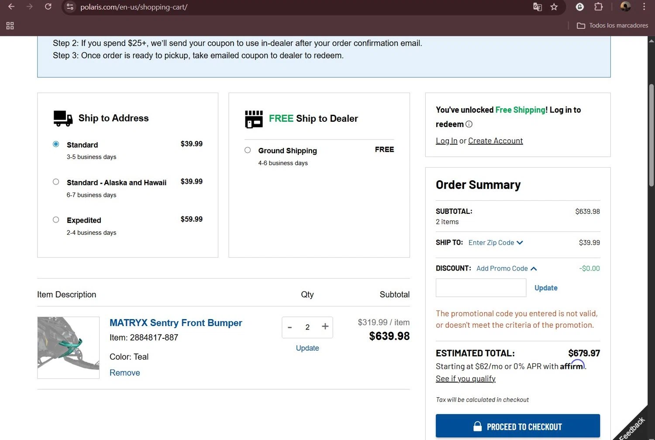
Task: Click Proceed to Checkout button
Action: pyautogui.click(x=518, y=426)
